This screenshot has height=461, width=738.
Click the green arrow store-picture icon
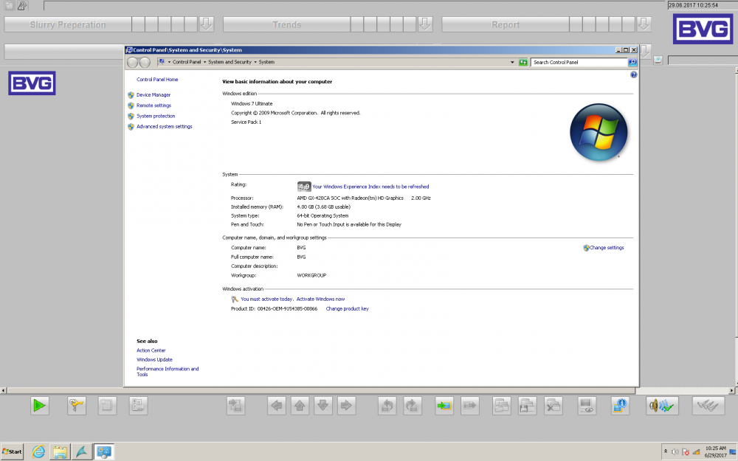pos(444,406)
